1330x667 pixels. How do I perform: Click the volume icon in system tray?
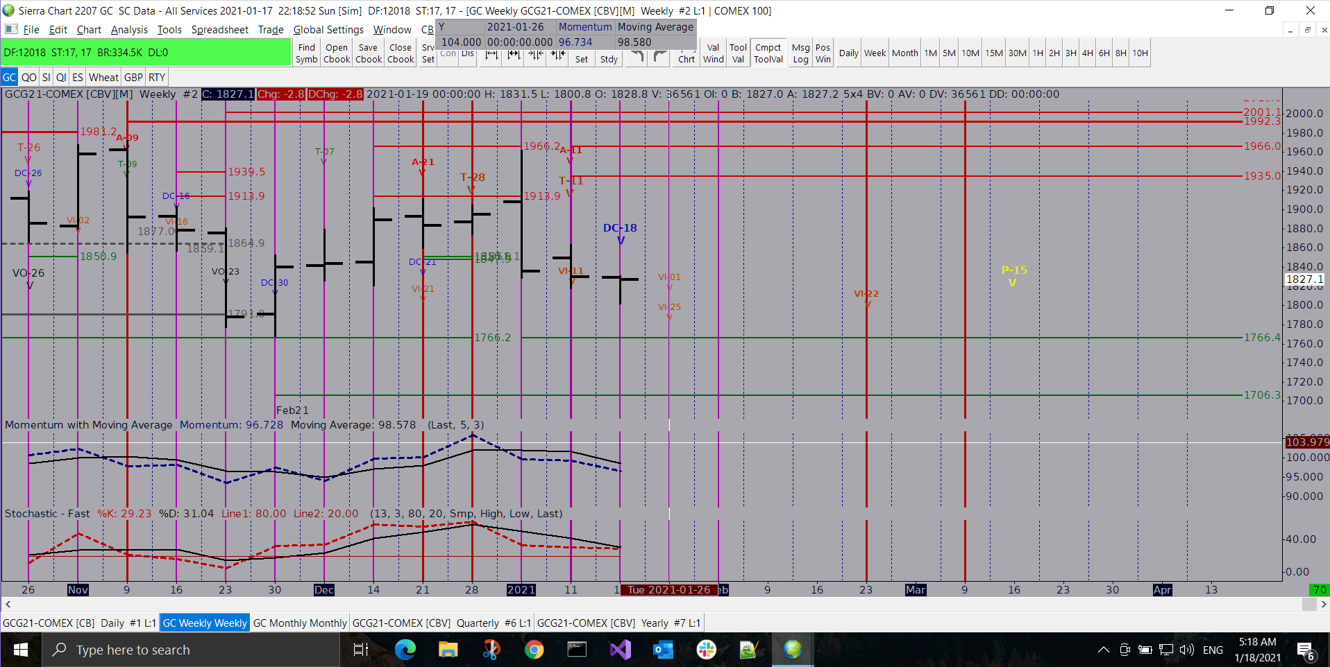pyautogui.click(x=1187, y=650)
